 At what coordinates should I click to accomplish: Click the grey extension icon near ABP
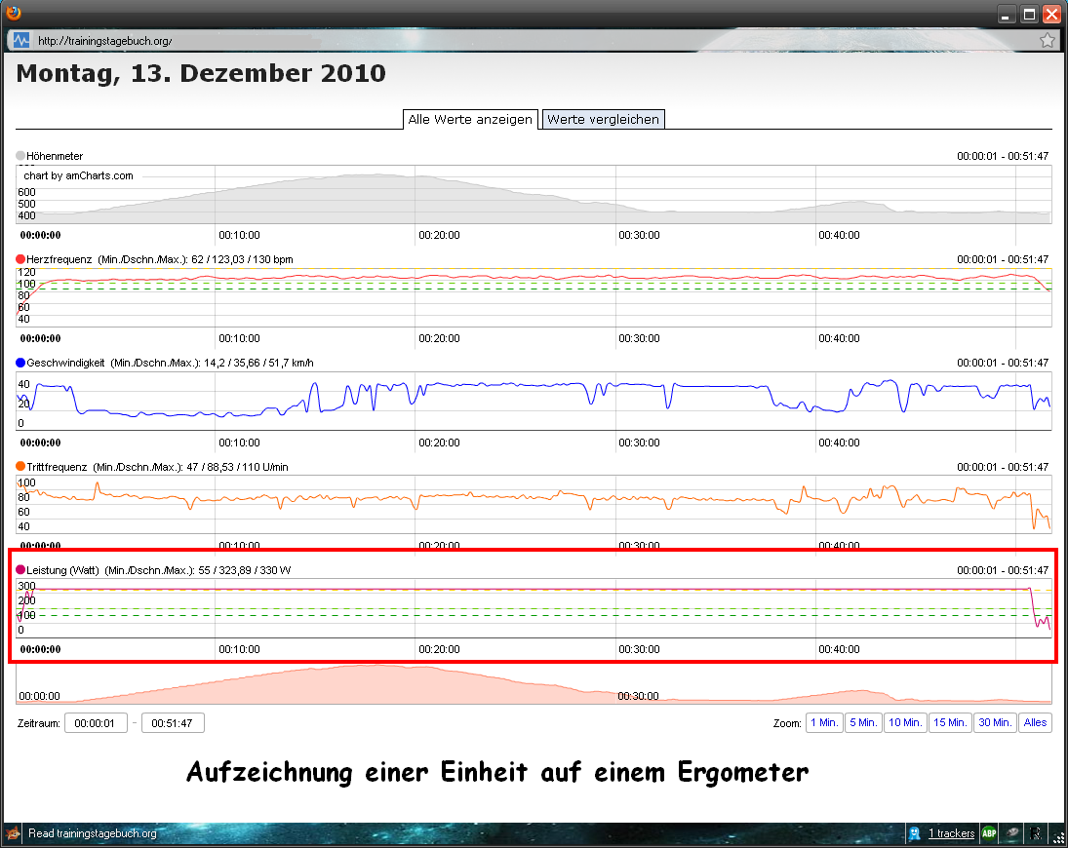pos(1011,833)
